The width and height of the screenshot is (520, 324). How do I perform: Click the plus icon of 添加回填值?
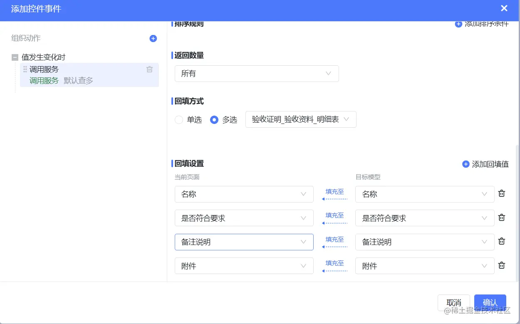(x=466, y=164)
